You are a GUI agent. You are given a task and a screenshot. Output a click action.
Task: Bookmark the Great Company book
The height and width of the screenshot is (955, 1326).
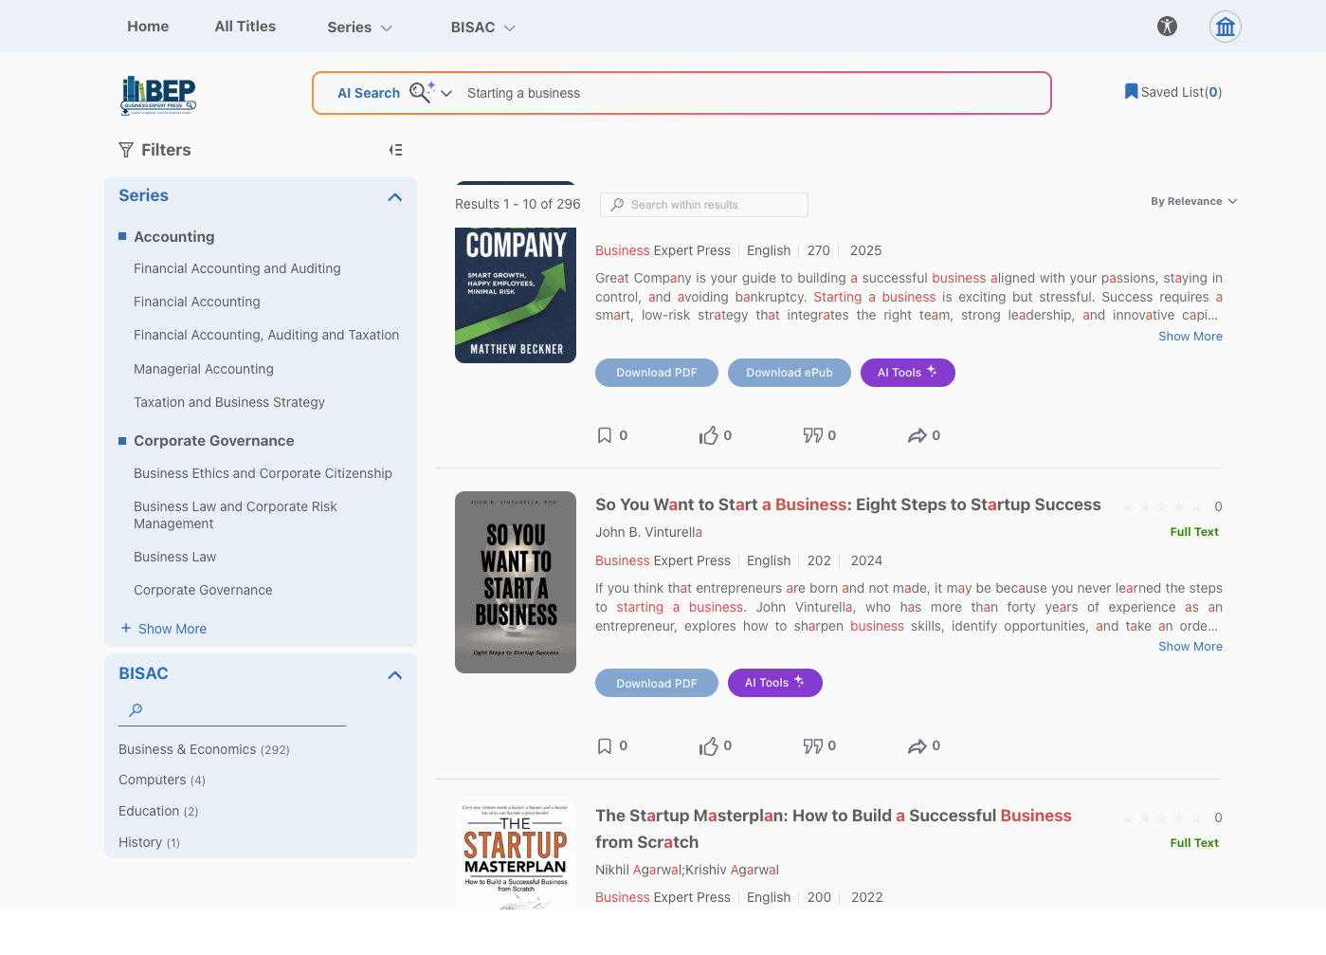605,435
